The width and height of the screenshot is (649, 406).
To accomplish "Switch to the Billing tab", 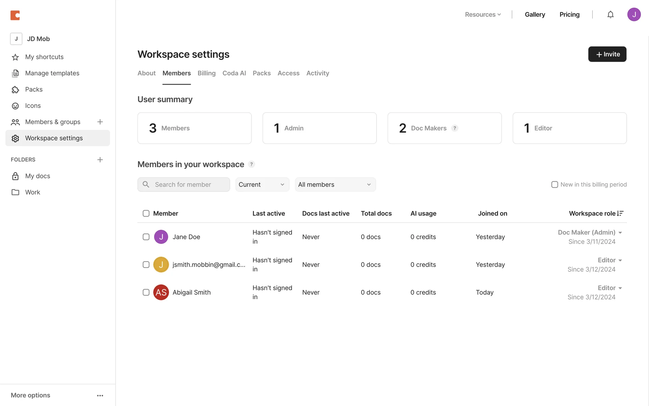I will pyautogui.click(x=207, y=73).
